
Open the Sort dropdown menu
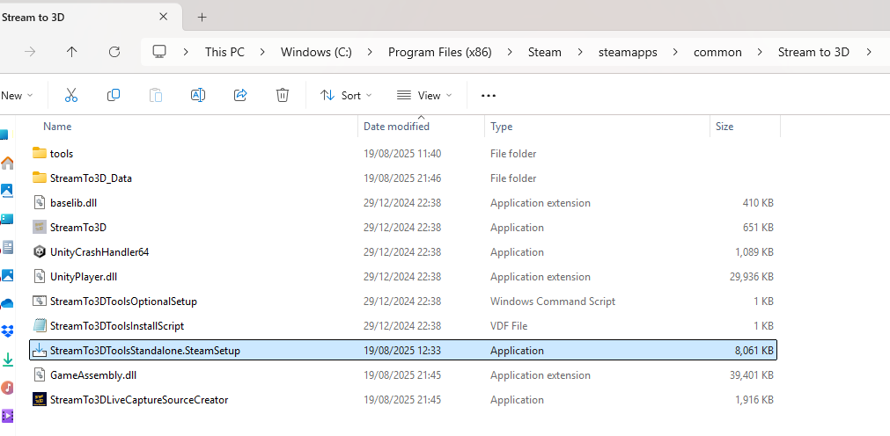click(x=346, y=95)
